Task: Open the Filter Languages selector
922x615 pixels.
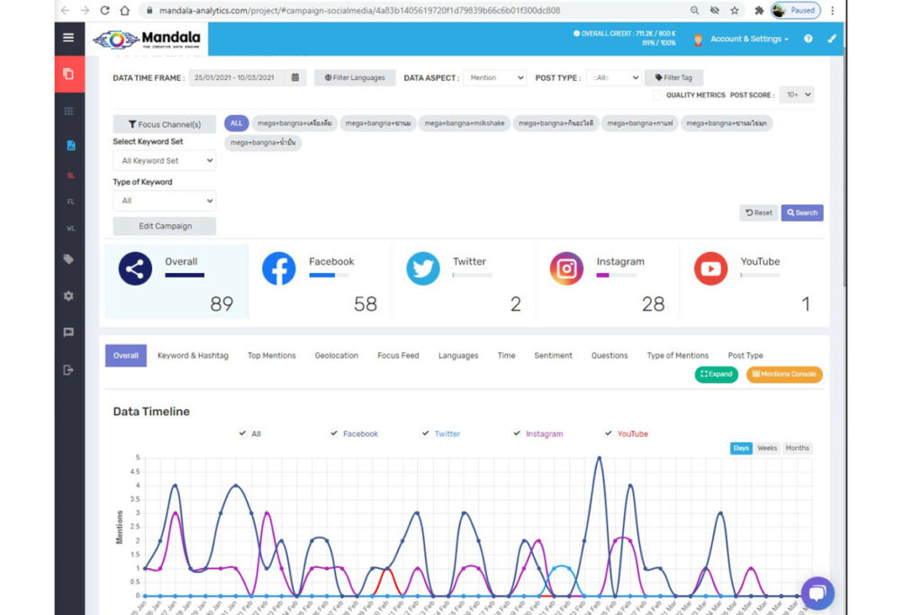Action: [x=355, y=77]
